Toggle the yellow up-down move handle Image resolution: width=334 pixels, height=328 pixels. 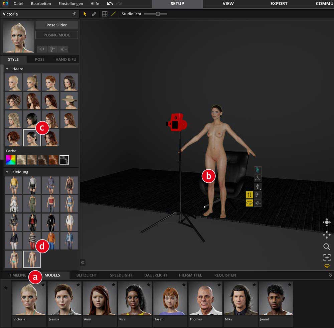click(249, 194)
